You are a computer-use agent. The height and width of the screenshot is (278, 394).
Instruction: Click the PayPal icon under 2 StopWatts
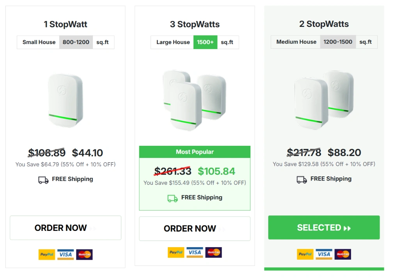[x=305, y=254]
